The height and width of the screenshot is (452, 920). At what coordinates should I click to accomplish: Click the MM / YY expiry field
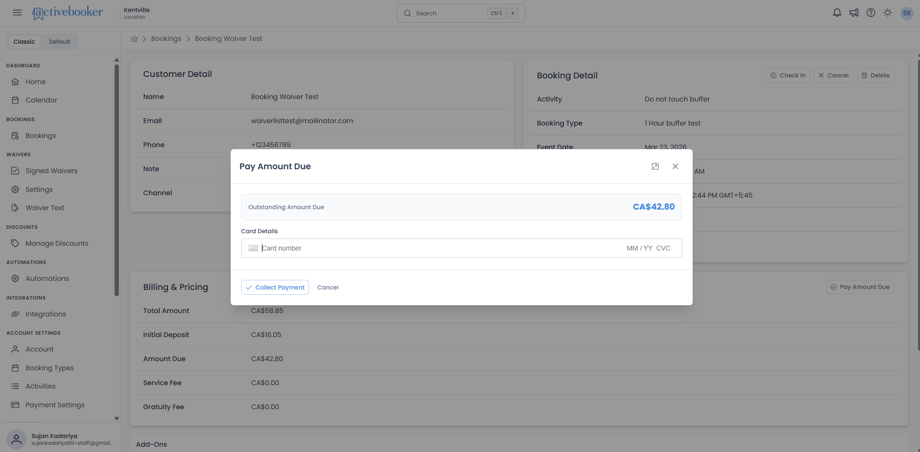point(639,248)
